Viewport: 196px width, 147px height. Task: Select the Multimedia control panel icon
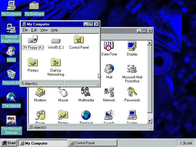[86, 92]
